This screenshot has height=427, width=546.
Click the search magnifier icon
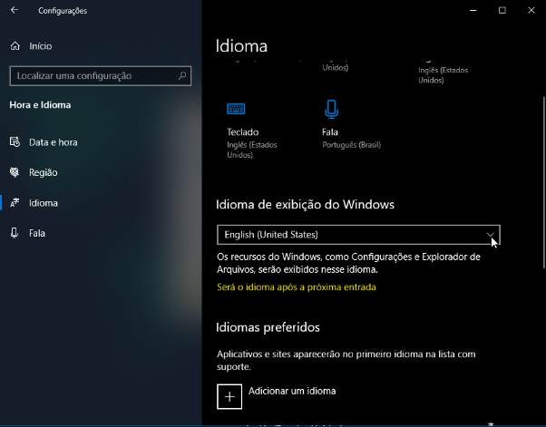182,75
